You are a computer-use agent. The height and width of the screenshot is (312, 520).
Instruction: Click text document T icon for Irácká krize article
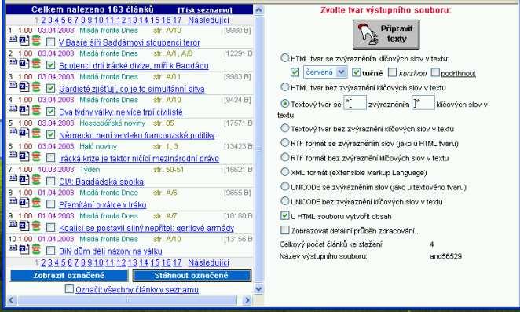pos(24,156)
